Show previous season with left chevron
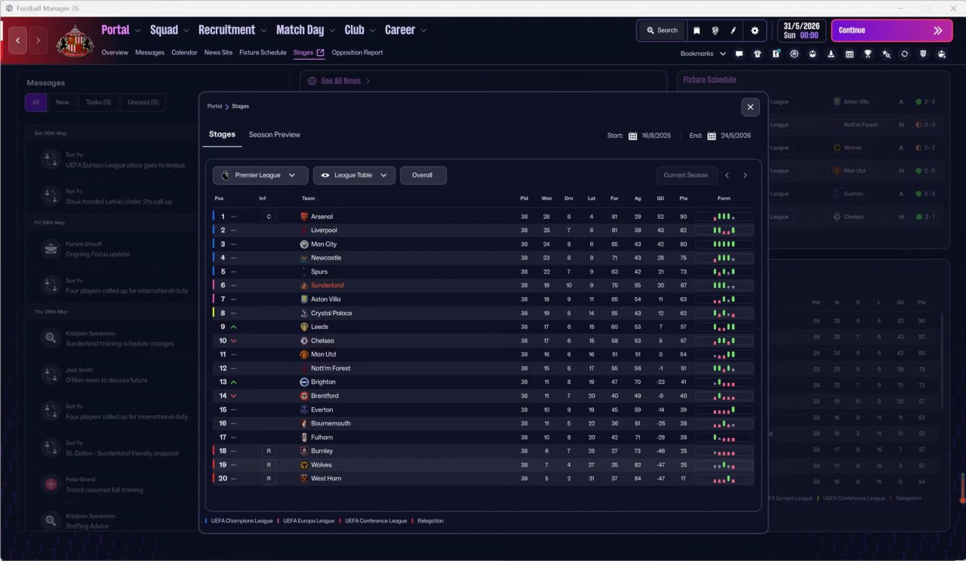Viewport: 966px width, 561px height. point(727,175)
